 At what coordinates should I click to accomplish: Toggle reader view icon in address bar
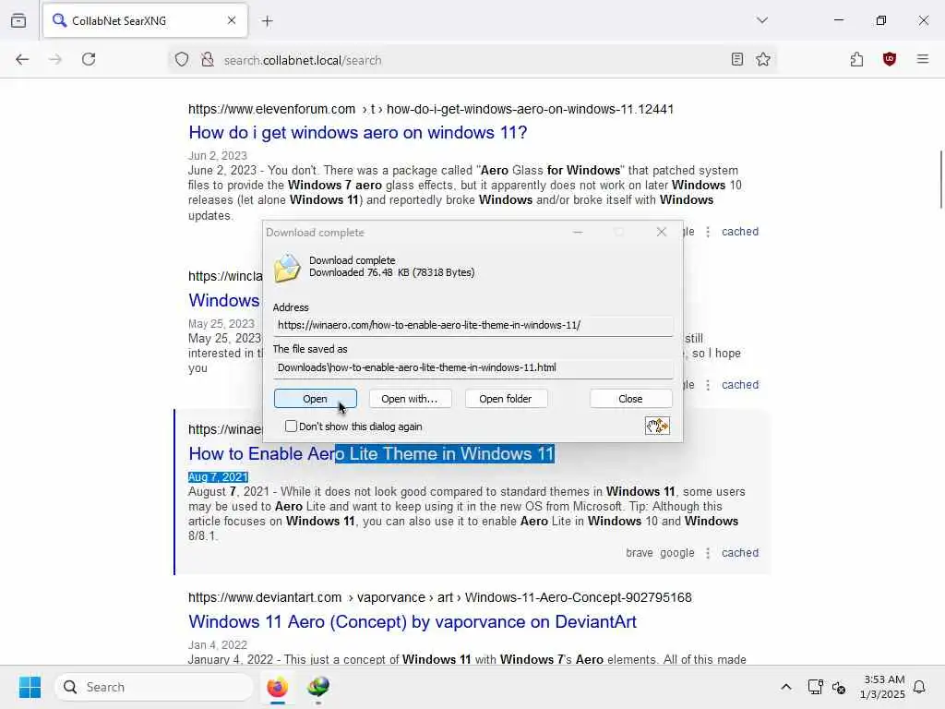tap(736, 59)
